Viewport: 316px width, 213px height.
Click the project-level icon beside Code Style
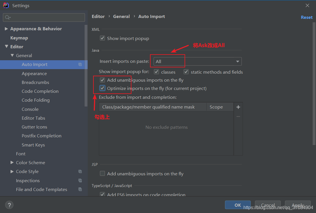coord(80,172)
